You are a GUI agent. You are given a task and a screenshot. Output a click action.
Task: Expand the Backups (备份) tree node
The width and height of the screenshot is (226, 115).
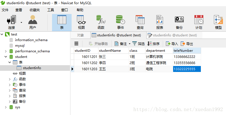click(10, 102)
